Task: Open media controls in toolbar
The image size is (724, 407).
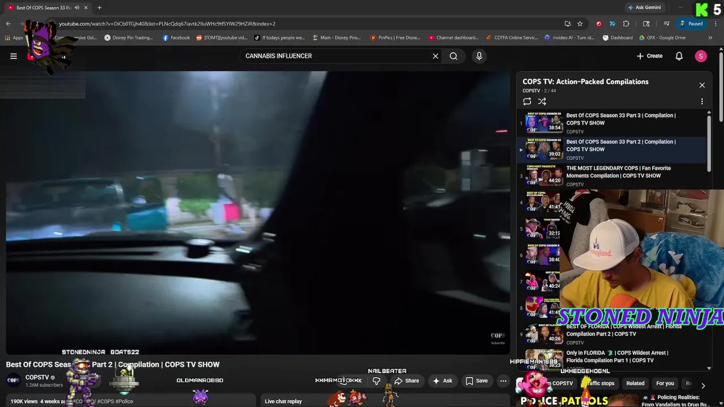Action: pyautogui.click(x=666, y=24)
